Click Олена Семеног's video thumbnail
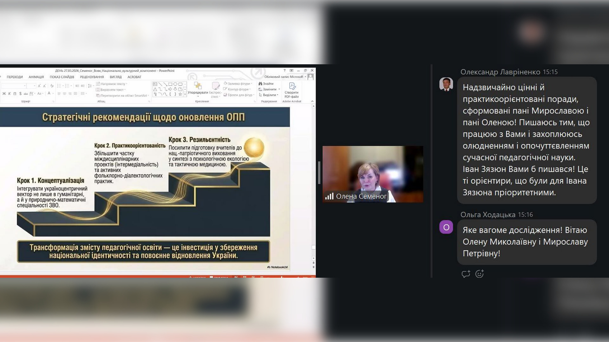609x342 pixels. [373, 174]
